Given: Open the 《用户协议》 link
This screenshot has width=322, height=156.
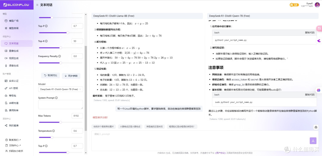Looking at the screenshot, I should pos(220,153).
